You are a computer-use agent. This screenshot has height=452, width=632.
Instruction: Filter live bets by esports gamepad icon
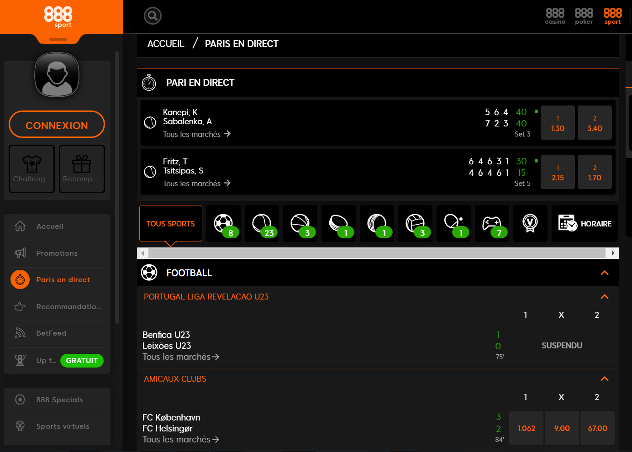[x=492, y=224]
